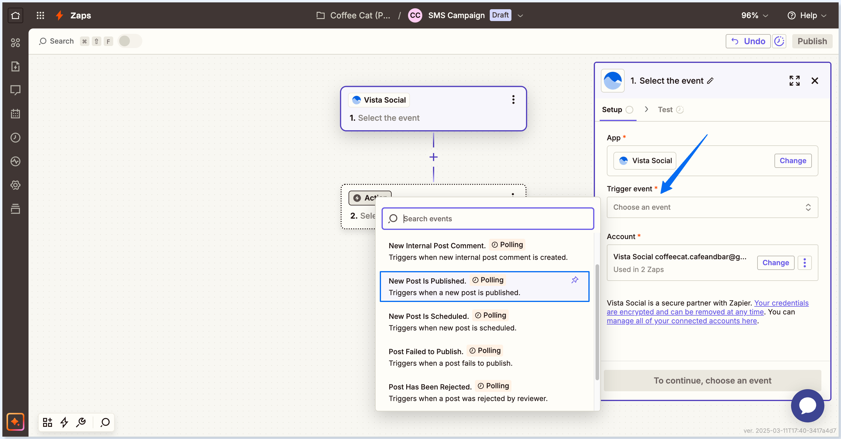Go to the Zapier home icon
The width and height of the screenshot is (841, 439).
[x=15, y=15]
